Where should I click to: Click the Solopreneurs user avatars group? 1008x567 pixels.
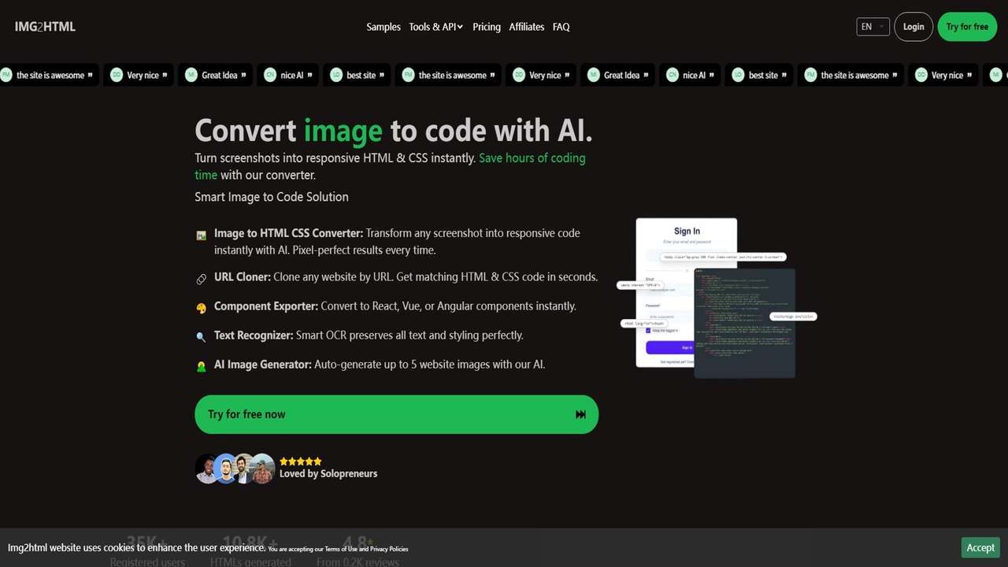(235, 469)
